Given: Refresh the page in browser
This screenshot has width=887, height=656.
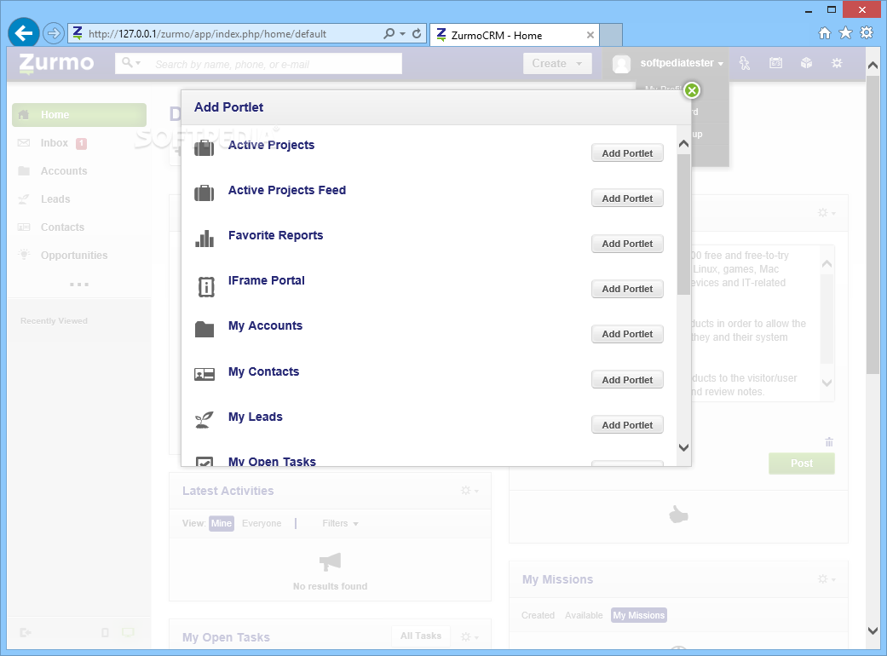Looking at the screenshot, I should pos(417,33).
